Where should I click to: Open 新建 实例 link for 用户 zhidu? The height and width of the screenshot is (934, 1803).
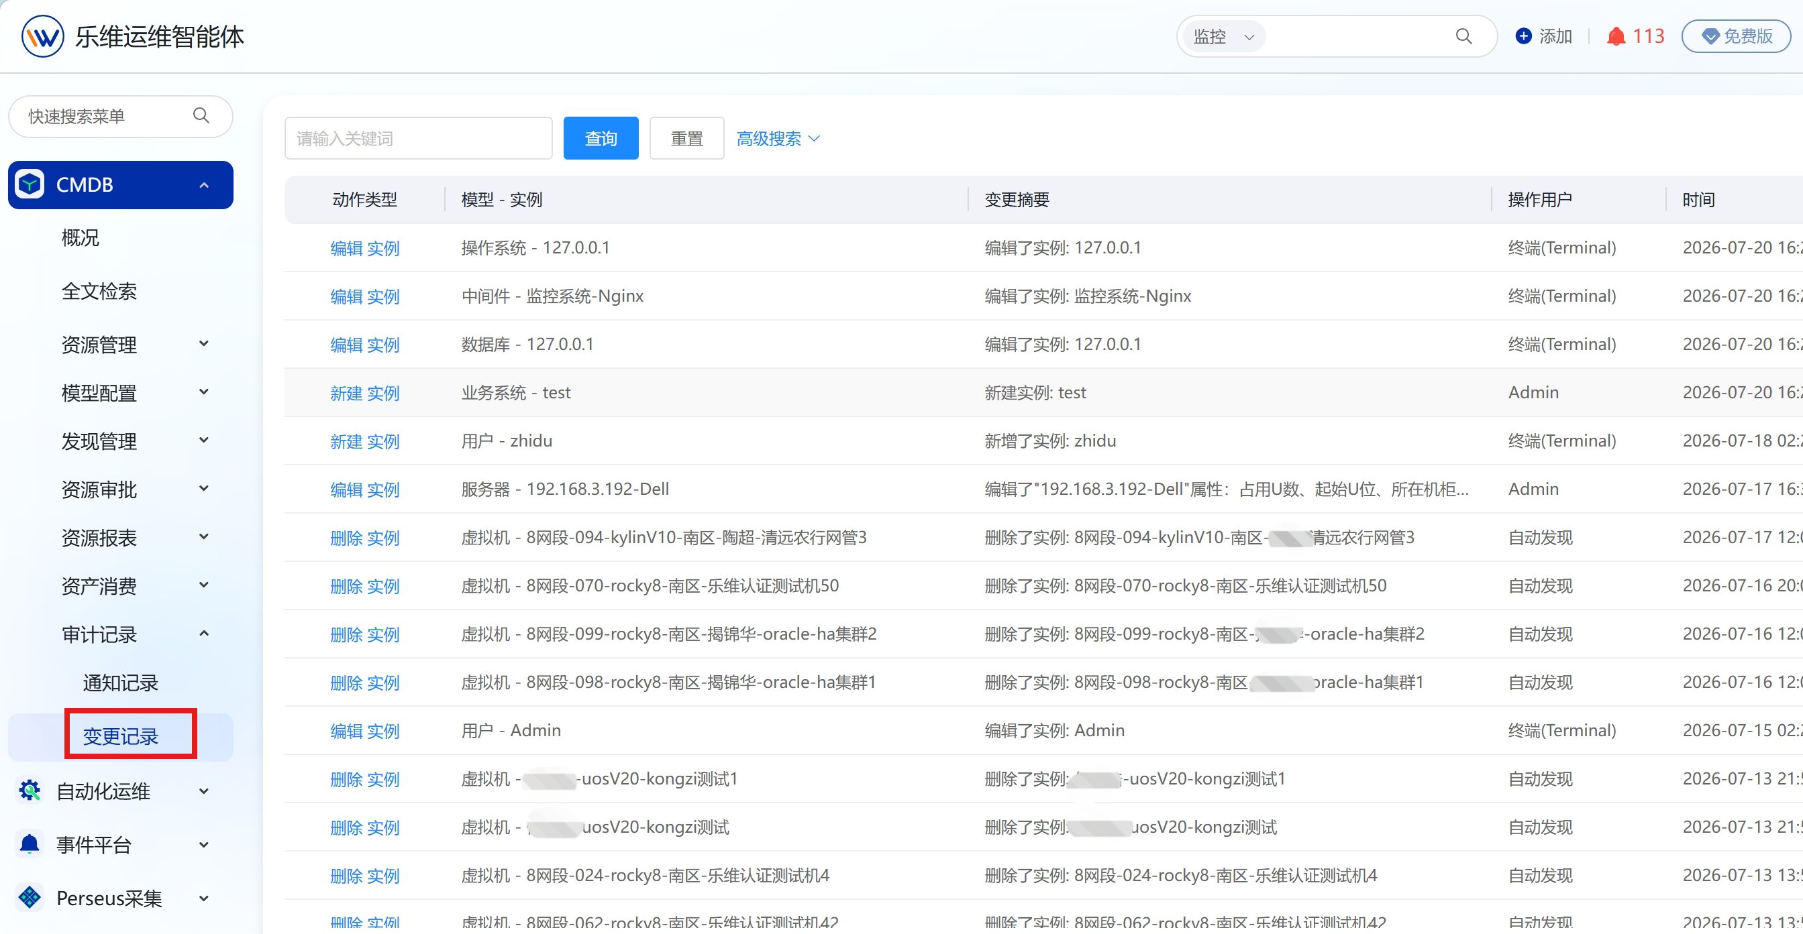point(364,441)
